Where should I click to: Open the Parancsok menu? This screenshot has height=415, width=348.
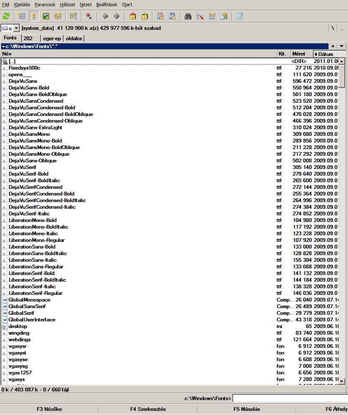pos(45,5)
